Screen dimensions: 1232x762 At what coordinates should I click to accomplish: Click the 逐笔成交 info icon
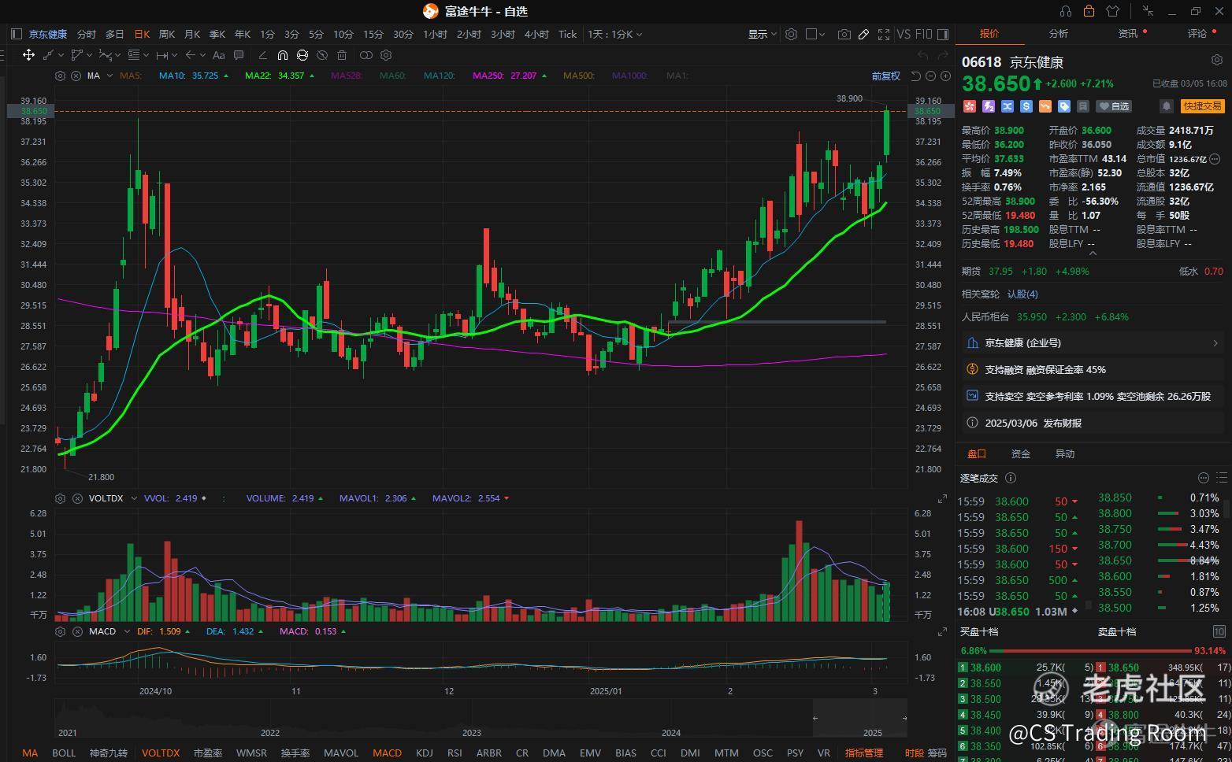click(1011, 478)
